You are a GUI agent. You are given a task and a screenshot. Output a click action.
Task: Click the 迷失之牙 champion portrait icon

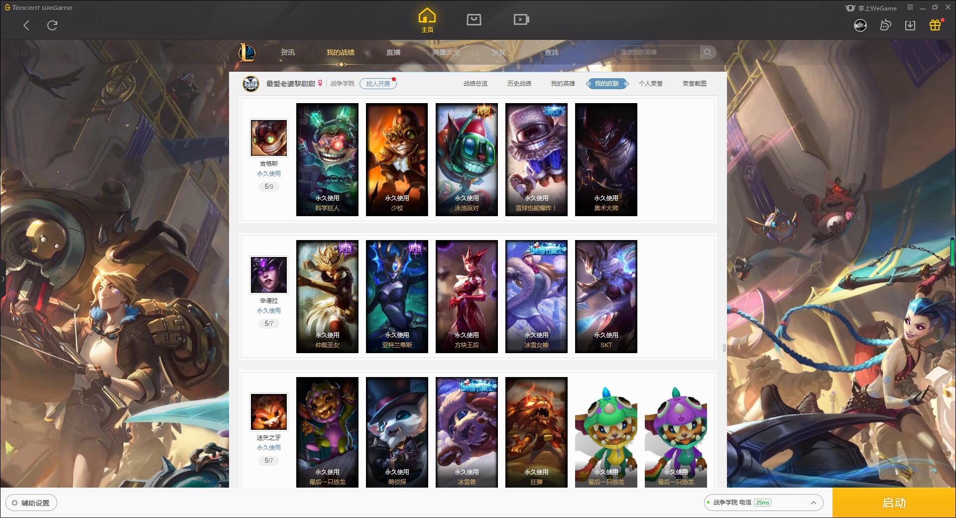[x=269, y=412]
